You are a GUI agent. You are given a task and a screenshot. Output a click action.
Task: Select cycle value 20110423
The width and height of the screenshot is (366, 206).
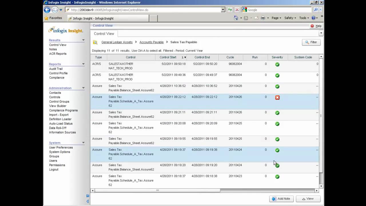click(x=235, y=176)
